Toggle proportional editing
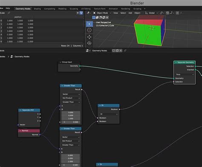 coord(177,13)
